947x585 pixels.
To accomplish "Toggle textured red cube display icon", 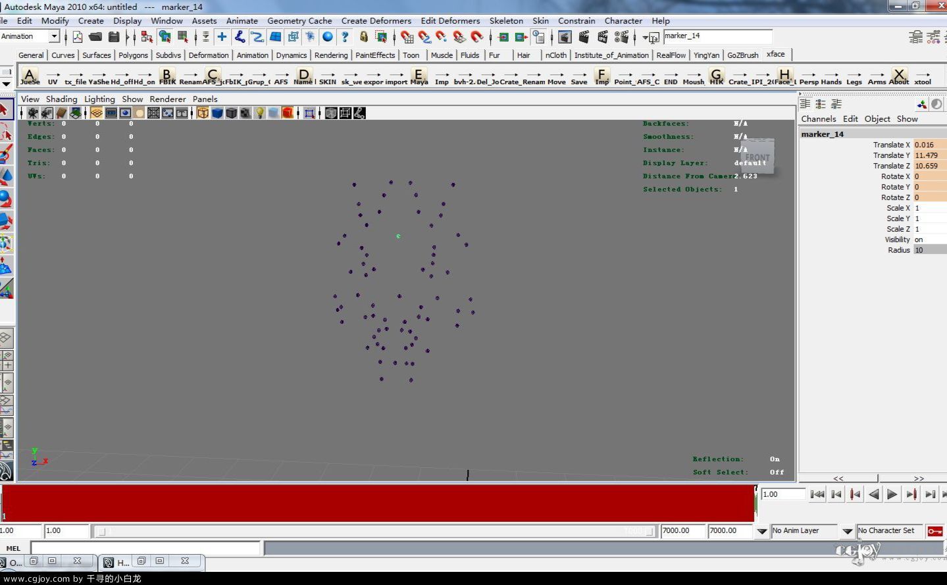I will click(288, 113).
